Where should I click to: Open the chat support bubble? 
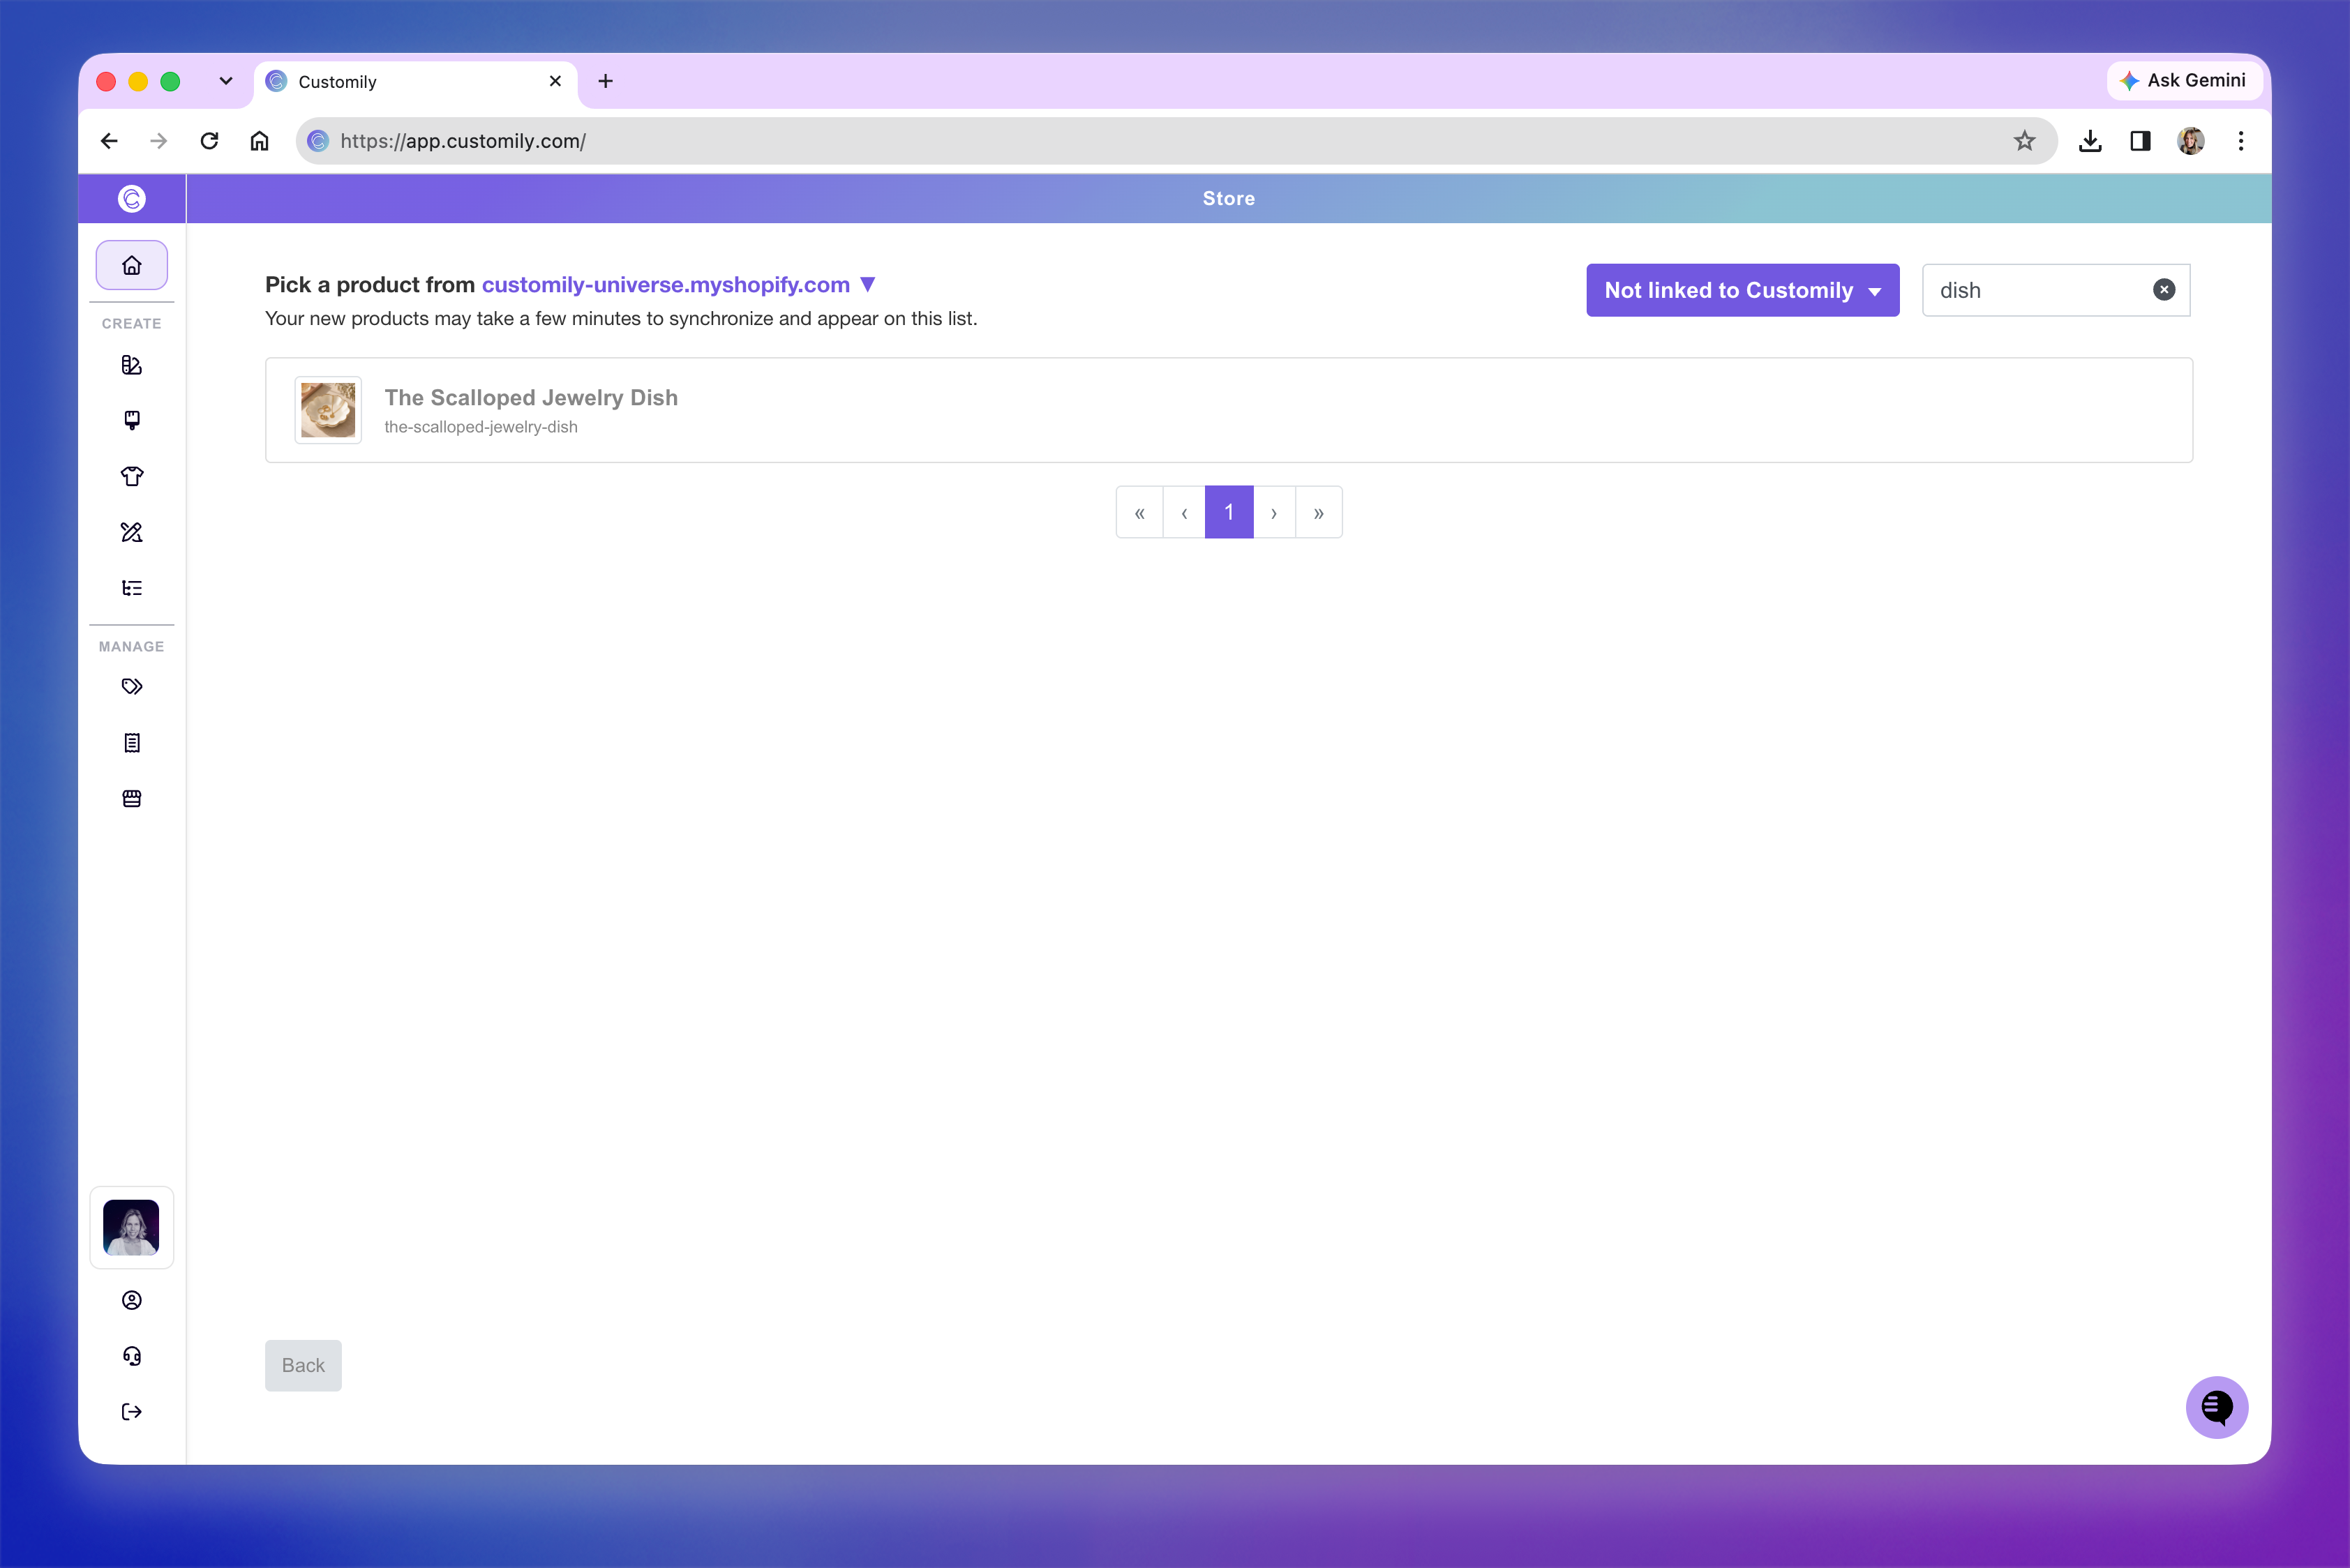tap(2216, 1407)
